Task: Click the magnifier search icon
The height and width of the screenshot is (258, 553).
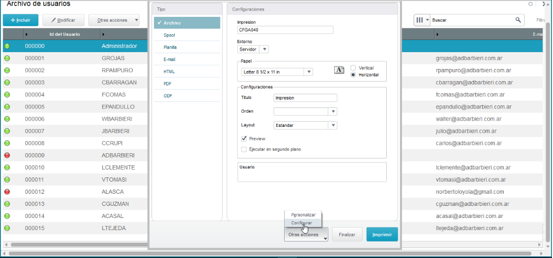Action: pos(518,20)
